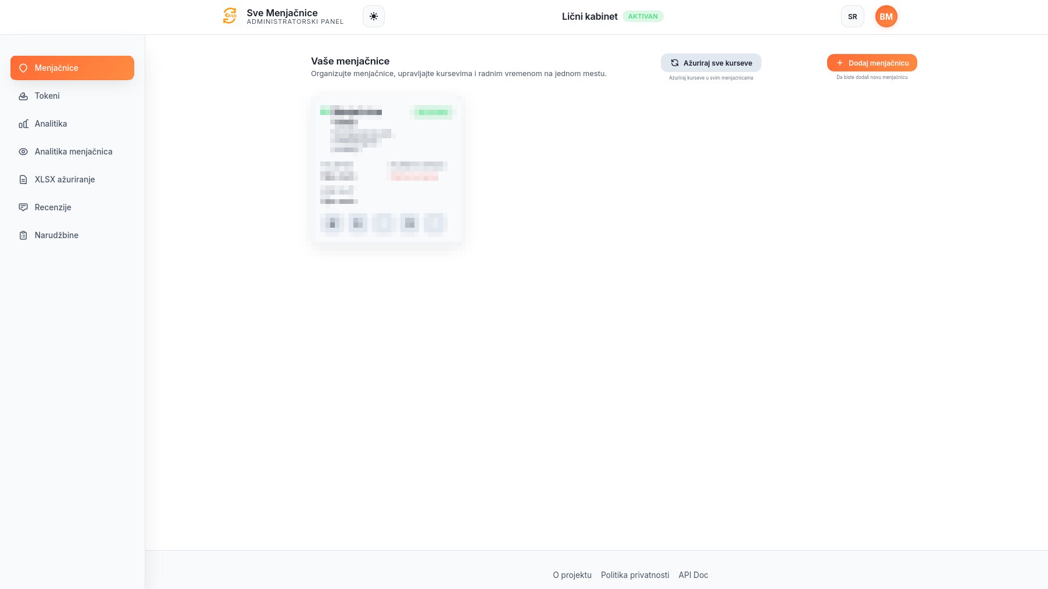Click the Sve Menjačnice logo icon
The width and height of the screenshot is (1048, 589).
230,16
